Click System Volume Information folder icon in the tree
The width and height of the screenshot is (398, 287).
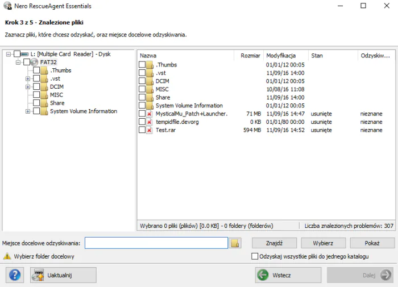tap(44, 111)
